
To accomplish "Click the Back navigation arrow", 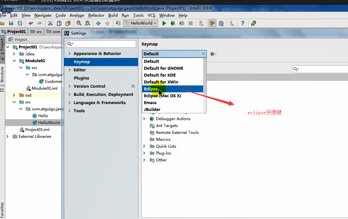I will [x=98, y=23].
